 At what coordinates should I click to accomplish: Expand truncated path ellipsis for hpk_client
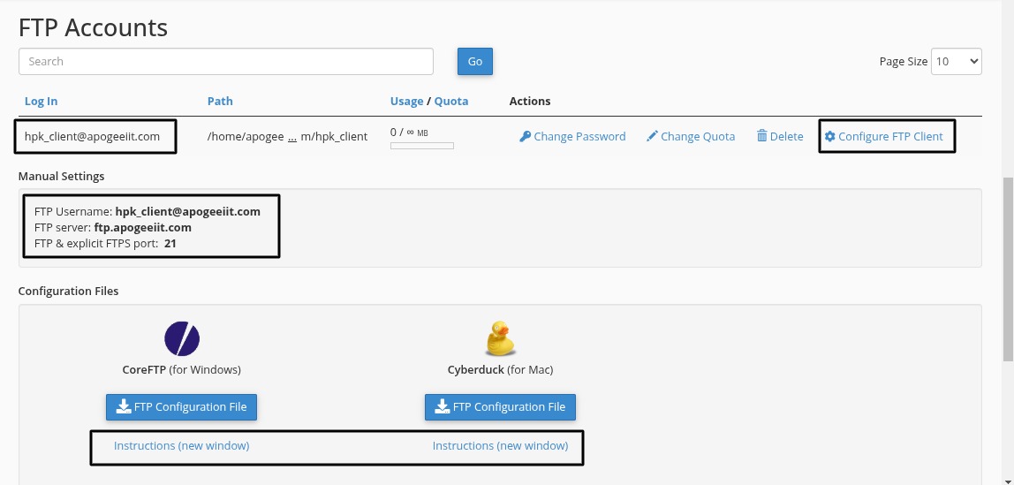[291, 137]
